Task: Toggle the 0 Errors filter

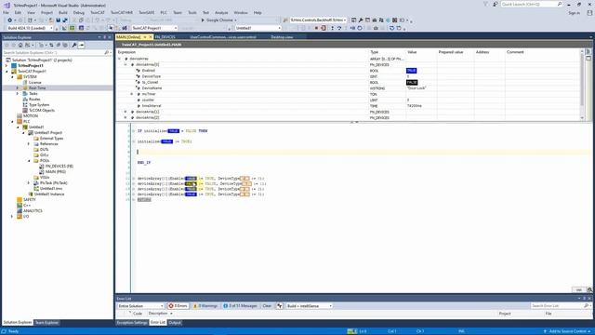Action: pos(178,306)
